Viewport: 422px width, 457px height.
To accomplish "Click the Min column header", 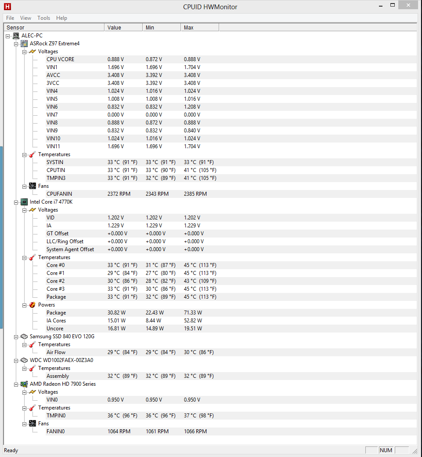I will (x=162, y=27).
